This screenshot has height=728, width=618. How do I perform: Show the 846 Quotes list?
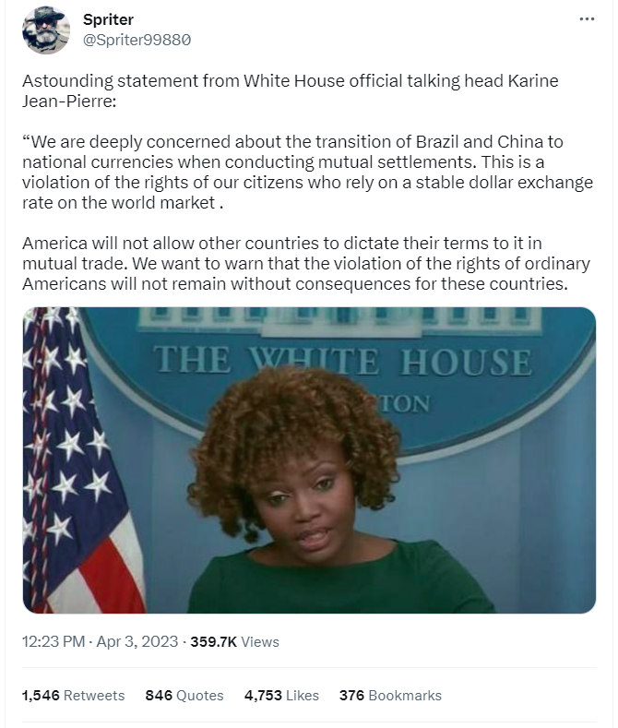point(184,696)
